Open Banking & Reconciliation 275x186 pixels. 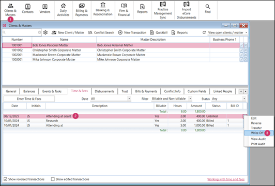tap(103, 9)
